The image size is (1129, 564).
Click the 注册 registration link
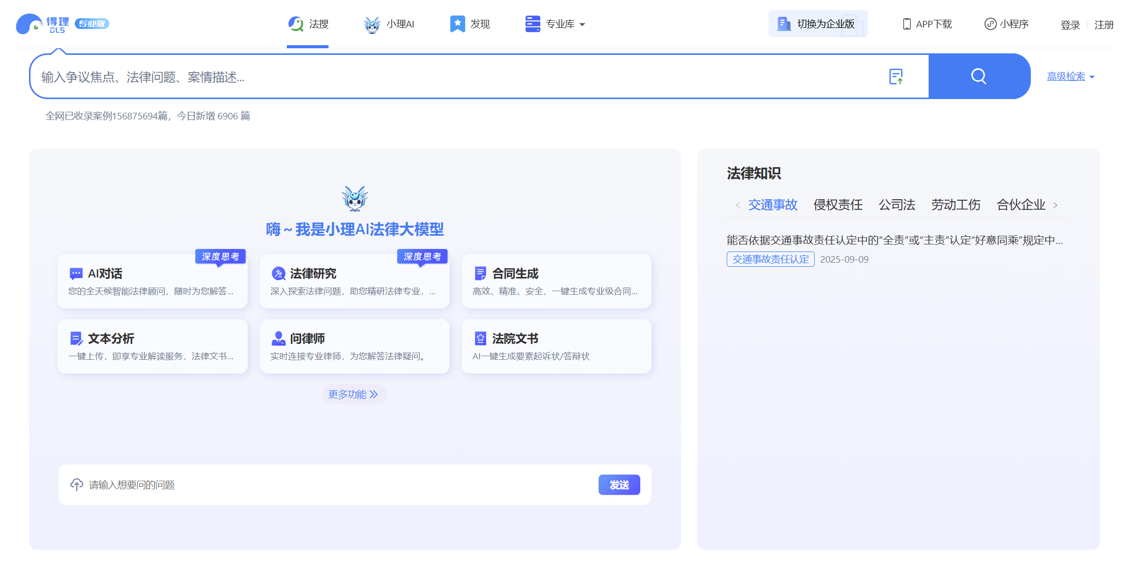(x=1104, y=24)
